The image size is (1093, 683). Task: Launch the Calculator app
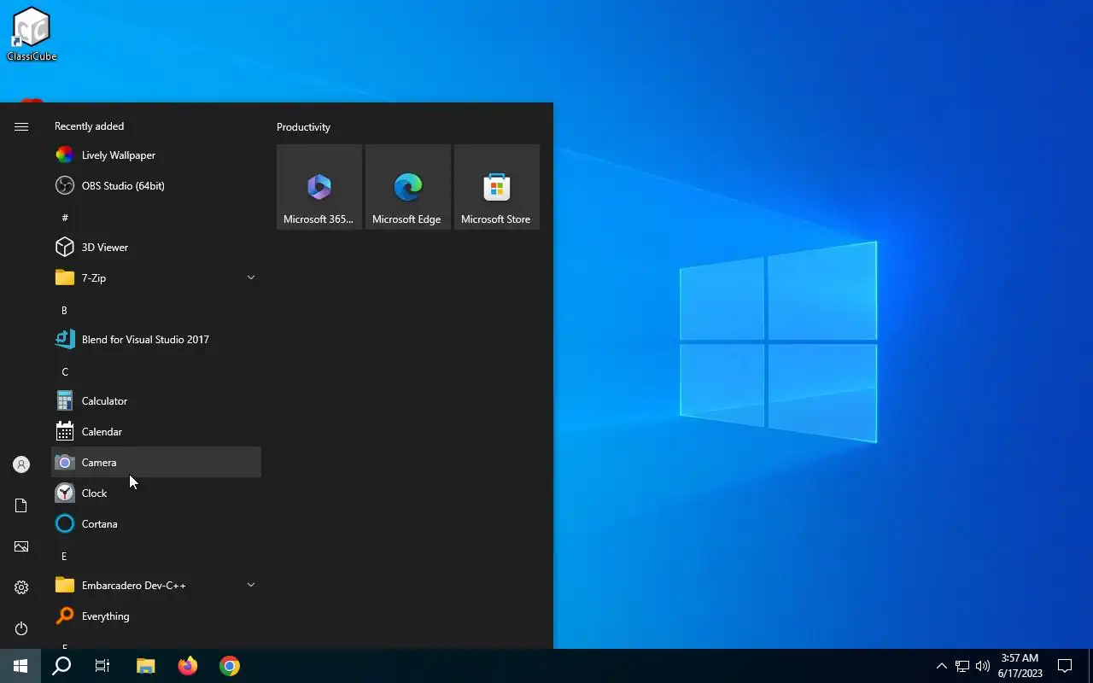tap(156, 401)
